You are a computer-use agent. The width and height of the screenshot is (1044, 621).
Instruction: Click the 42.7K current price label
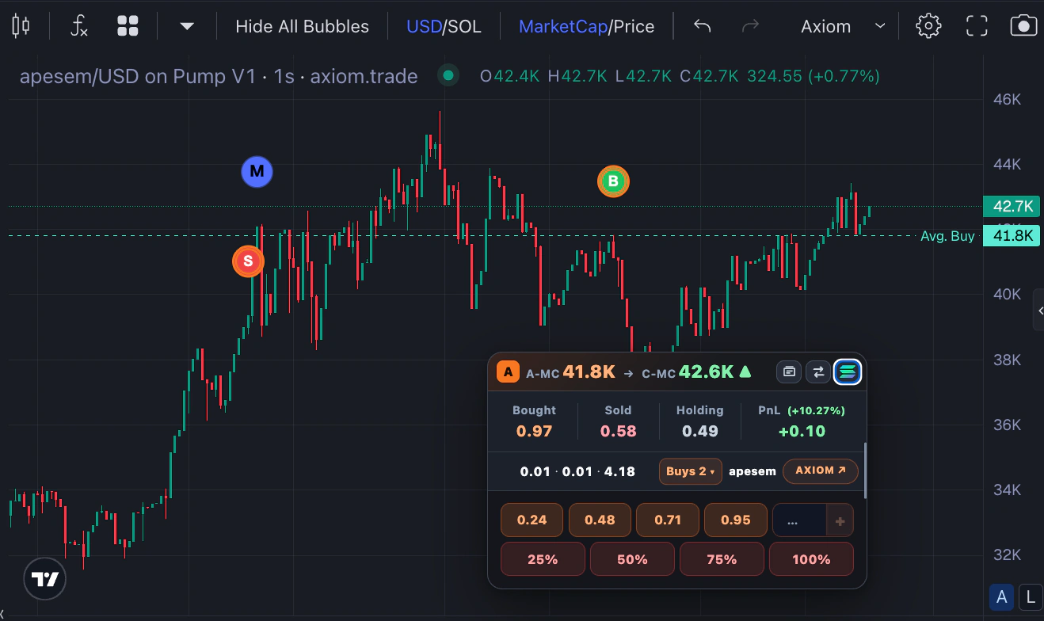[x=1013, y=207]
